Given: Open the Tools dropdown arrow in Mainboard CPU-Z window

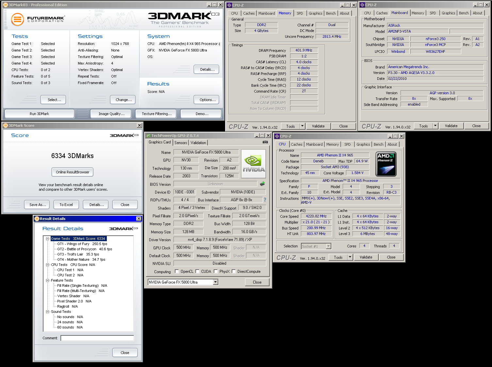Looking at the screenshot, I should [x=435, y=126].
